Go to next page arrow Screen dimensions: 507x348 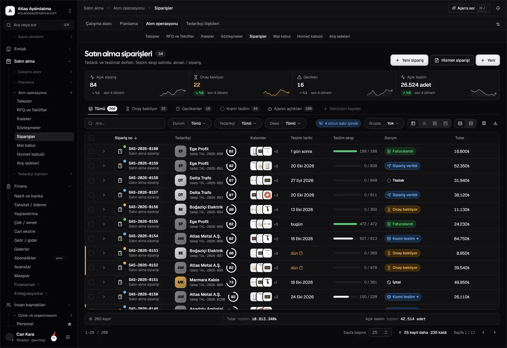tap(494, 332)
